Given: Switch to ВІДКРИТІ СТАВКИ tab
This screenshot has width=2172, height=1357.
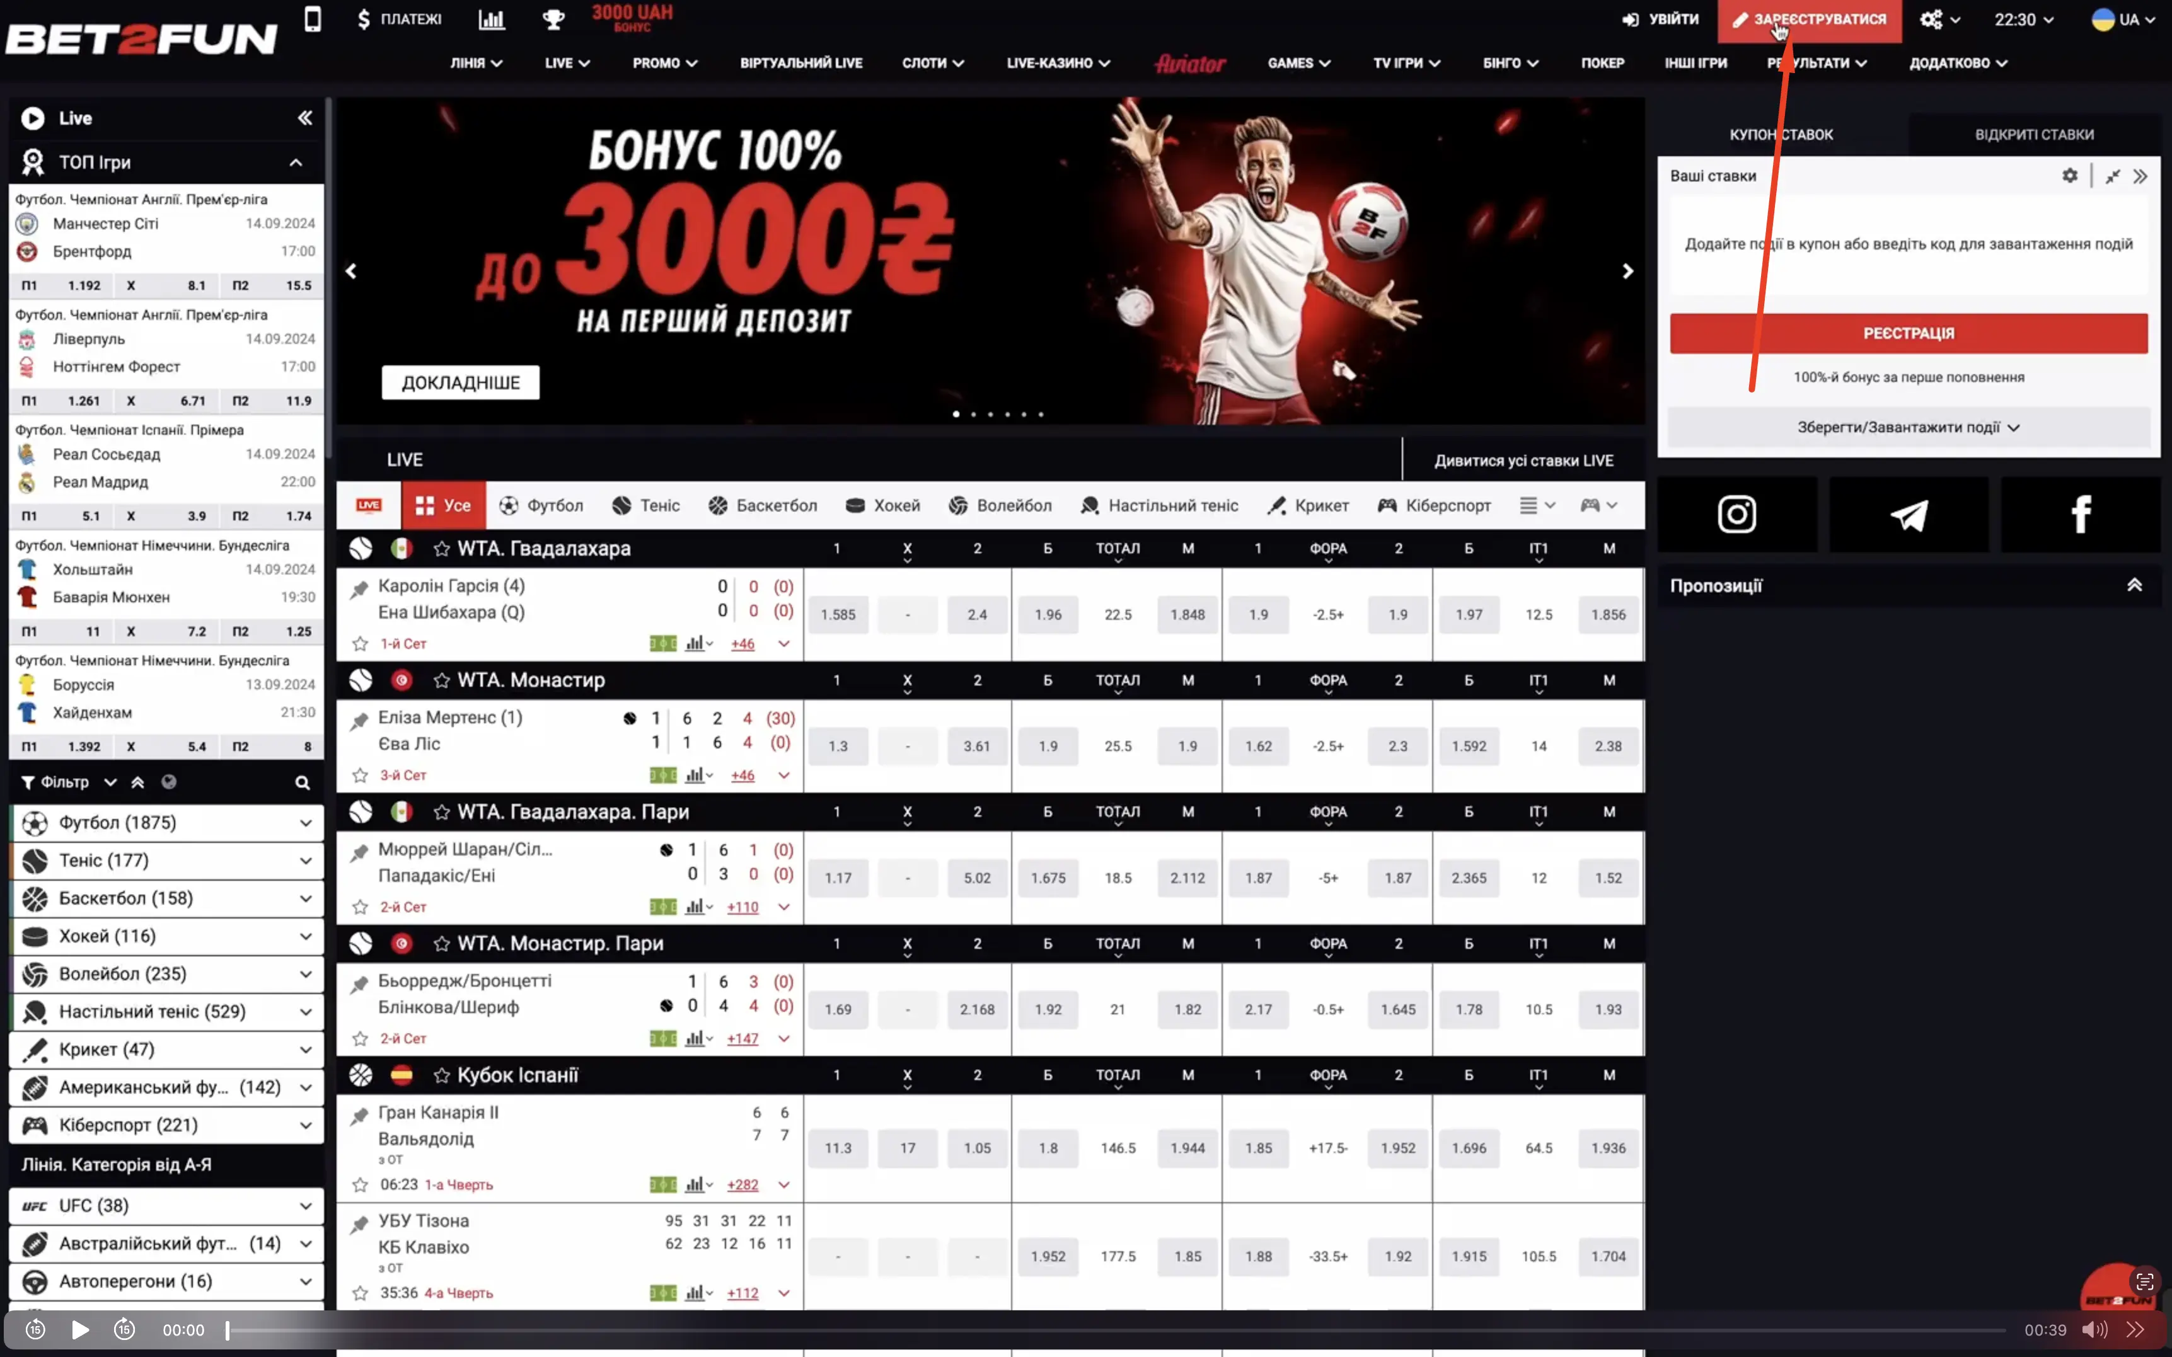Looking at the screenshot, I should click(x=2034, y=135).
